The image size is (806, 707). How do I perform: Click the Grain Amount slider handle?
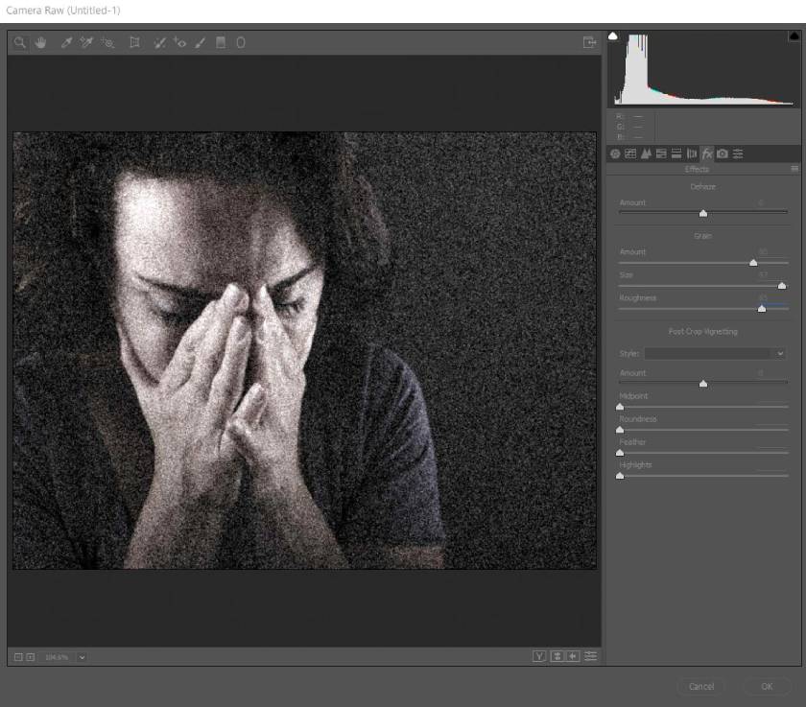tap(753, 263)
